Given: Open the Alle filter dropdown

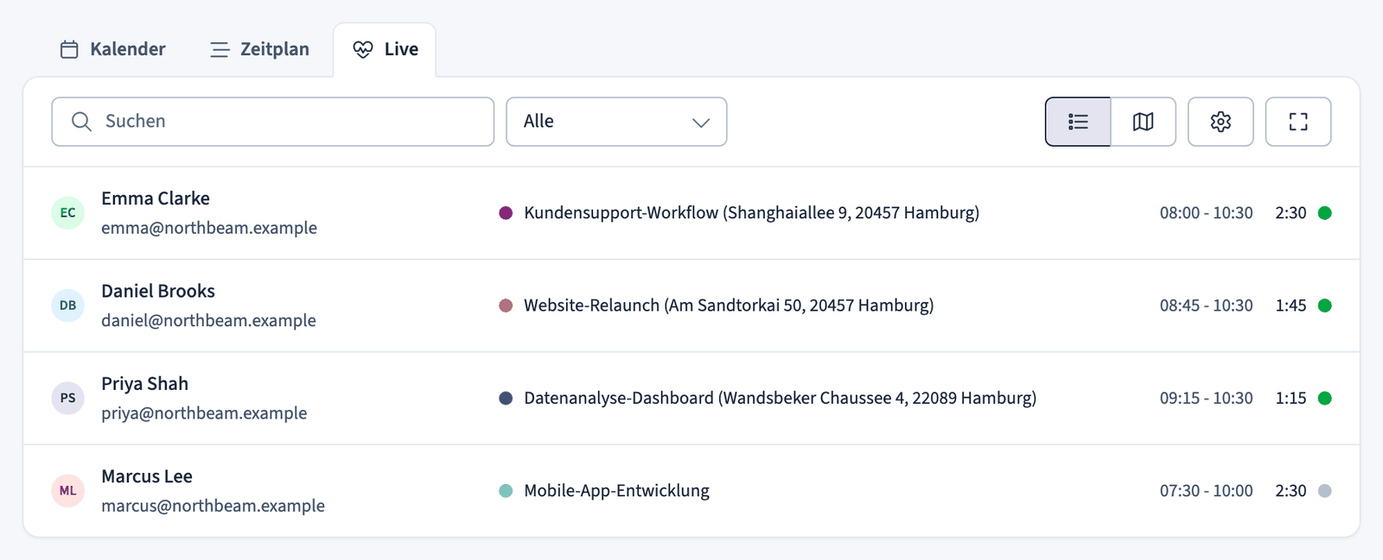Looking at the screenshot, I should pos(616,122).
